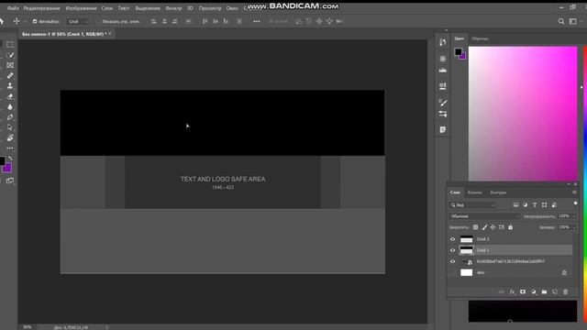Select the Blur droplet tool
The width and height of the screenshot is (587, 330).
[x=10, y=107]
